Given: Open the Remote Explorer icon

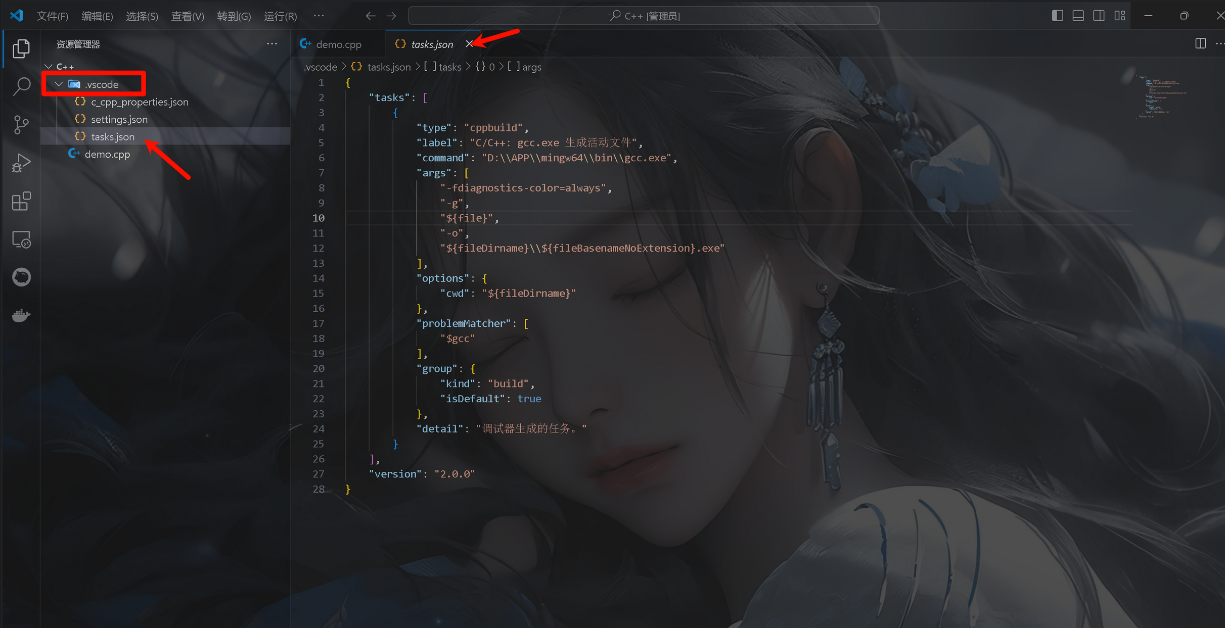Looking at the screenshot, I should point(21,239).
